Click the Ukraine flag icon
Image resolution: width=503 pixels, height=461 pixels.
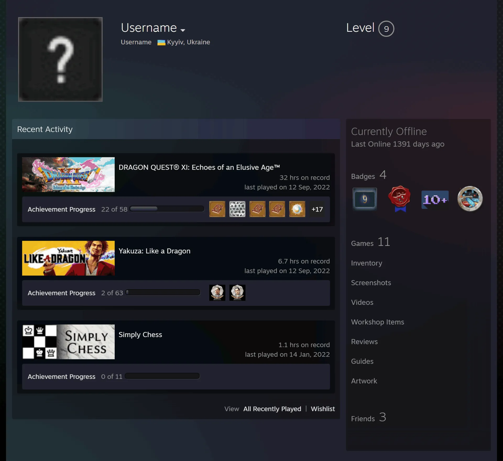click(161, 43)
